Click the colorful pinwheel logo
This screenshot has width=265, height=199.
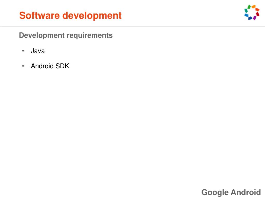(252, 12)
